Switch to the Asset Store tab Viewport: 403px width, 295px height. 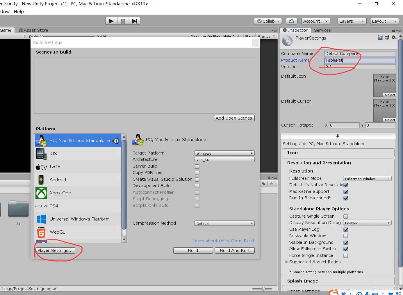[x=33, y=30]
